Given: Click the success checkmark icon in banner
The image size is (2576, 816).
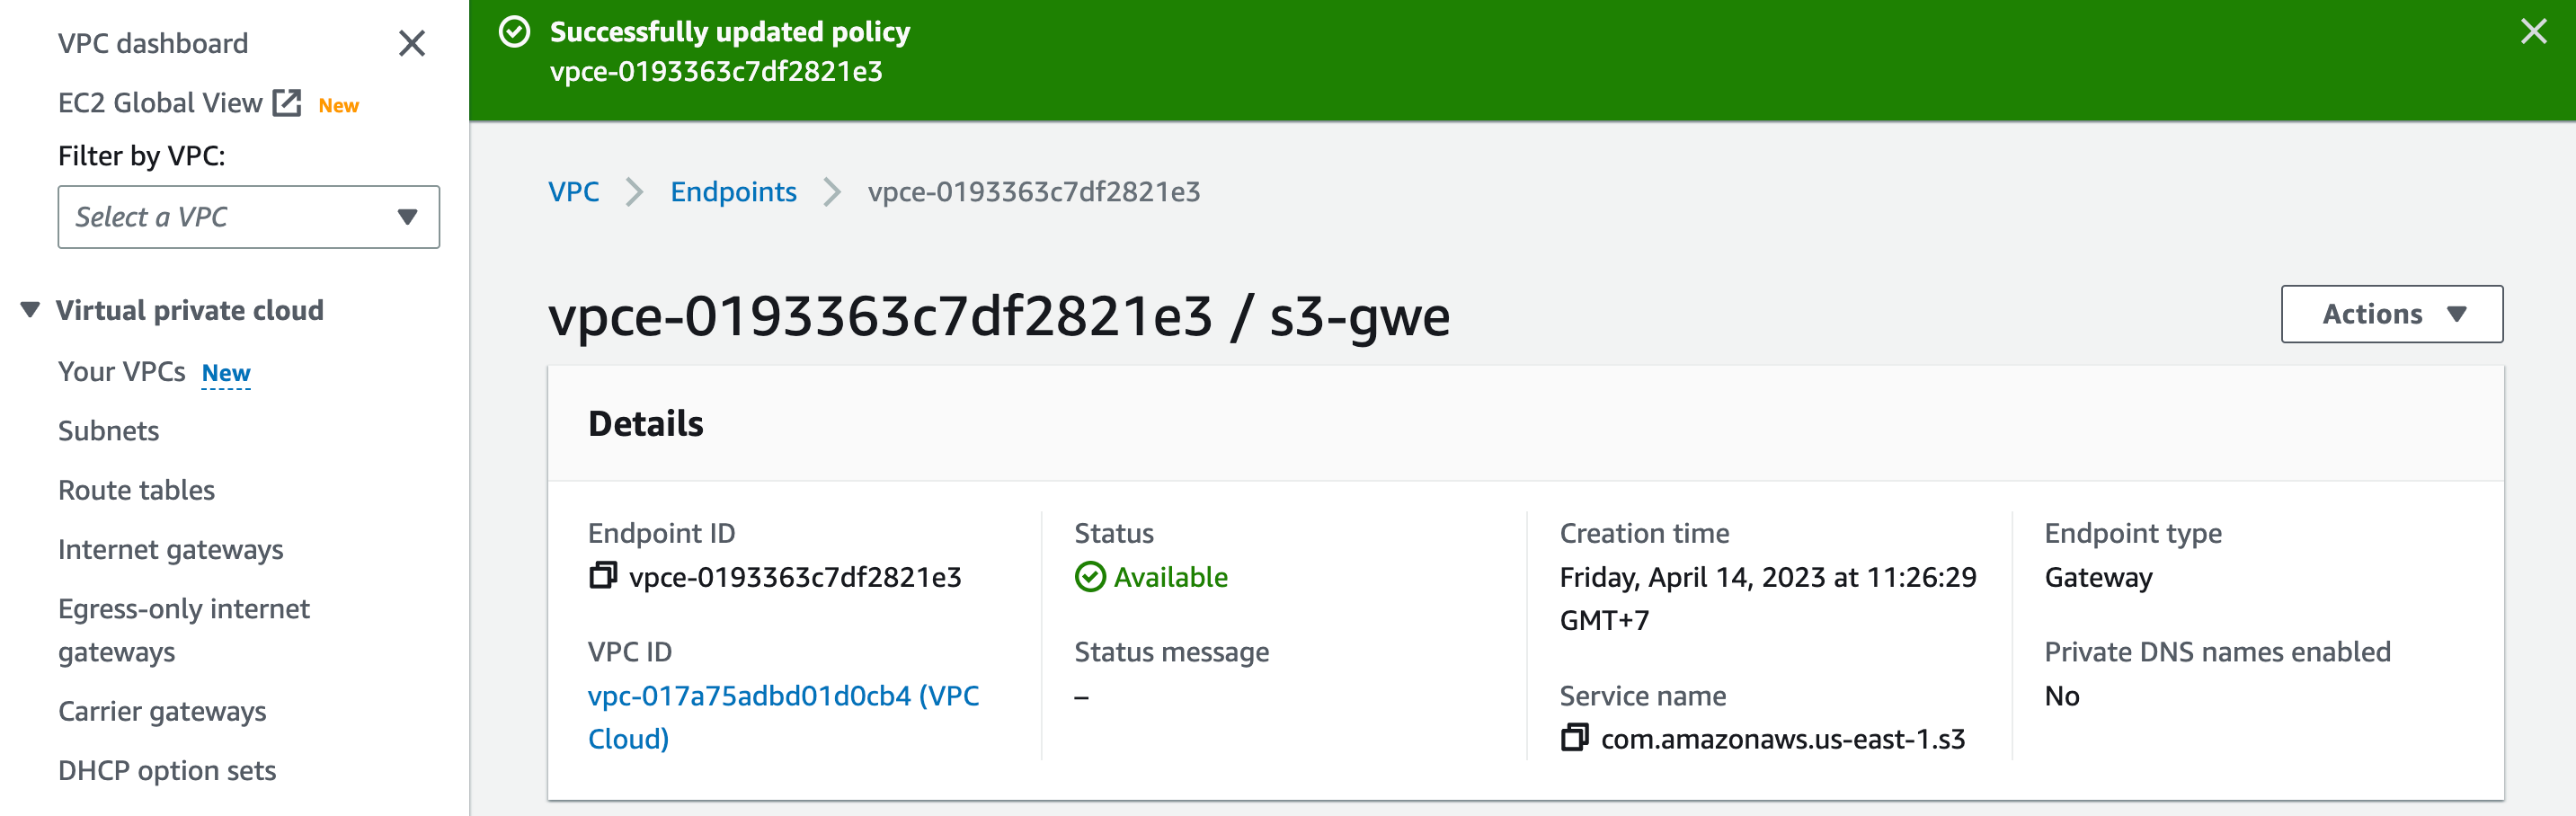Looking at the screenshot, I should pos(514,32).
